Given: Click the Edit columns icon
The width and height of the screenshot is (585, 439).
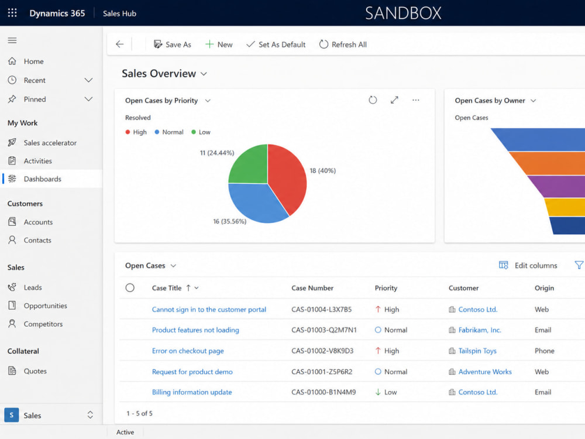Looking at the screenshot, I should pyautogui.click(x=503, y=265).
